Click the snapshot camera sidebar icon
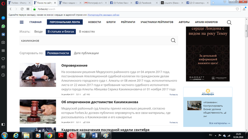This screenshot has height=139, width=248. point(3,42)
